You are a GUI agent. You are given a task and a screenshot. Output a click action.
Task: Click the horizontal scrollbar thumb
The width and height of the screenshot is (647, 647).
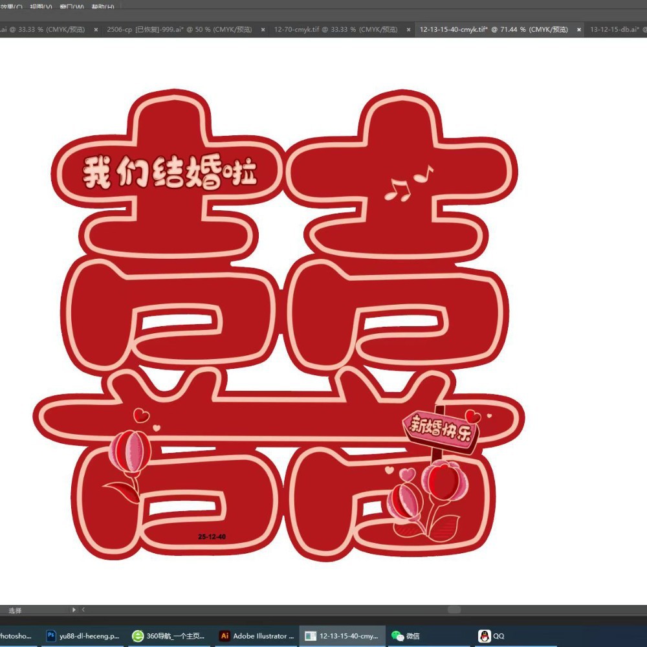[454, 609]
